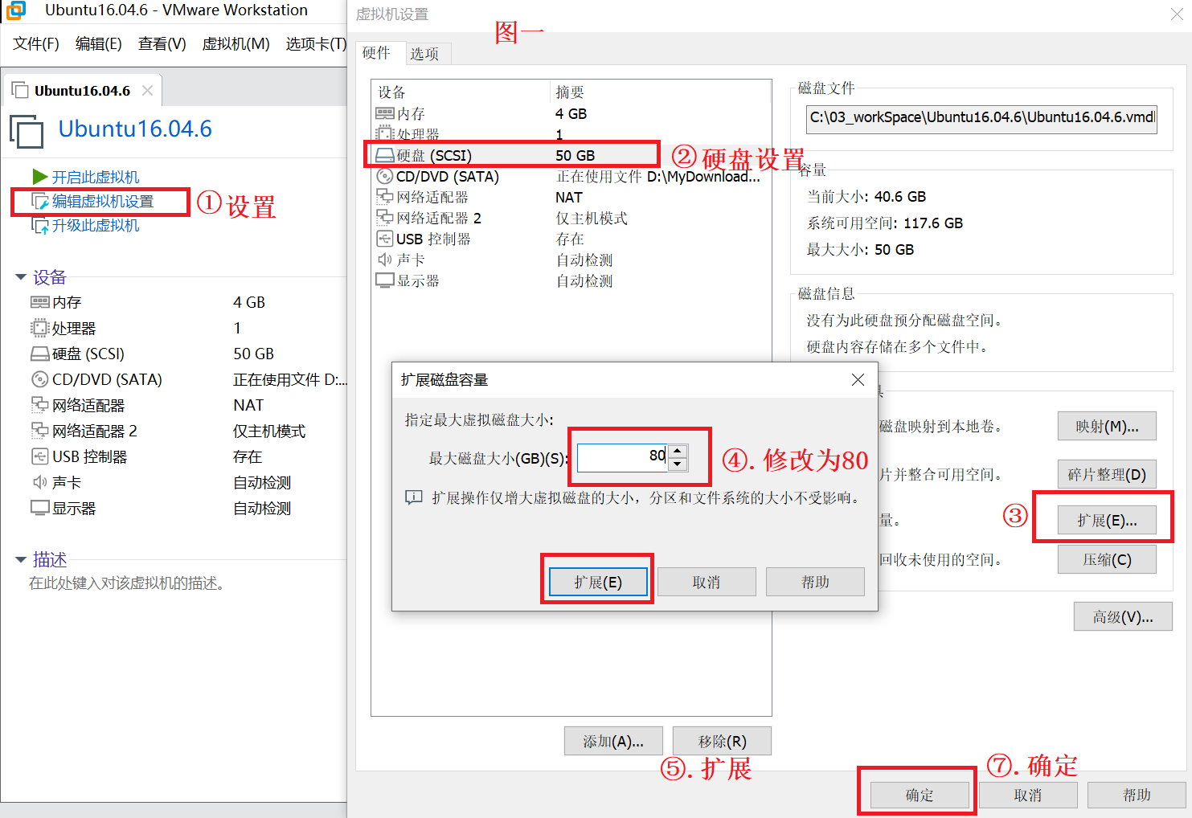Close the 扩展磁盘容量 dialog
The height and width of the screenshot is (818, 1192).
pyautogui.click(x=858, y=379)
